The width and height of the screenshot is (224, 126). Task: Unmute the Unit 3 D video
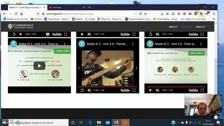89,90
